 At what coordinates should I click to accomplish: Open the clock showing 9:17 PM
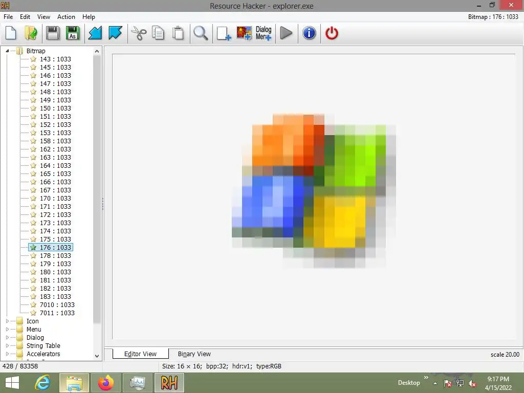pos(498,383)
